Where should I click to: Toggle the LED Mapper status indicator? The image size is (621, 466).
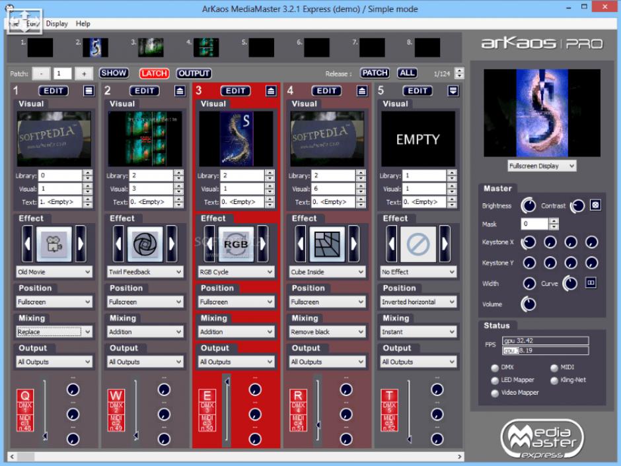click(x=495, y=381)
